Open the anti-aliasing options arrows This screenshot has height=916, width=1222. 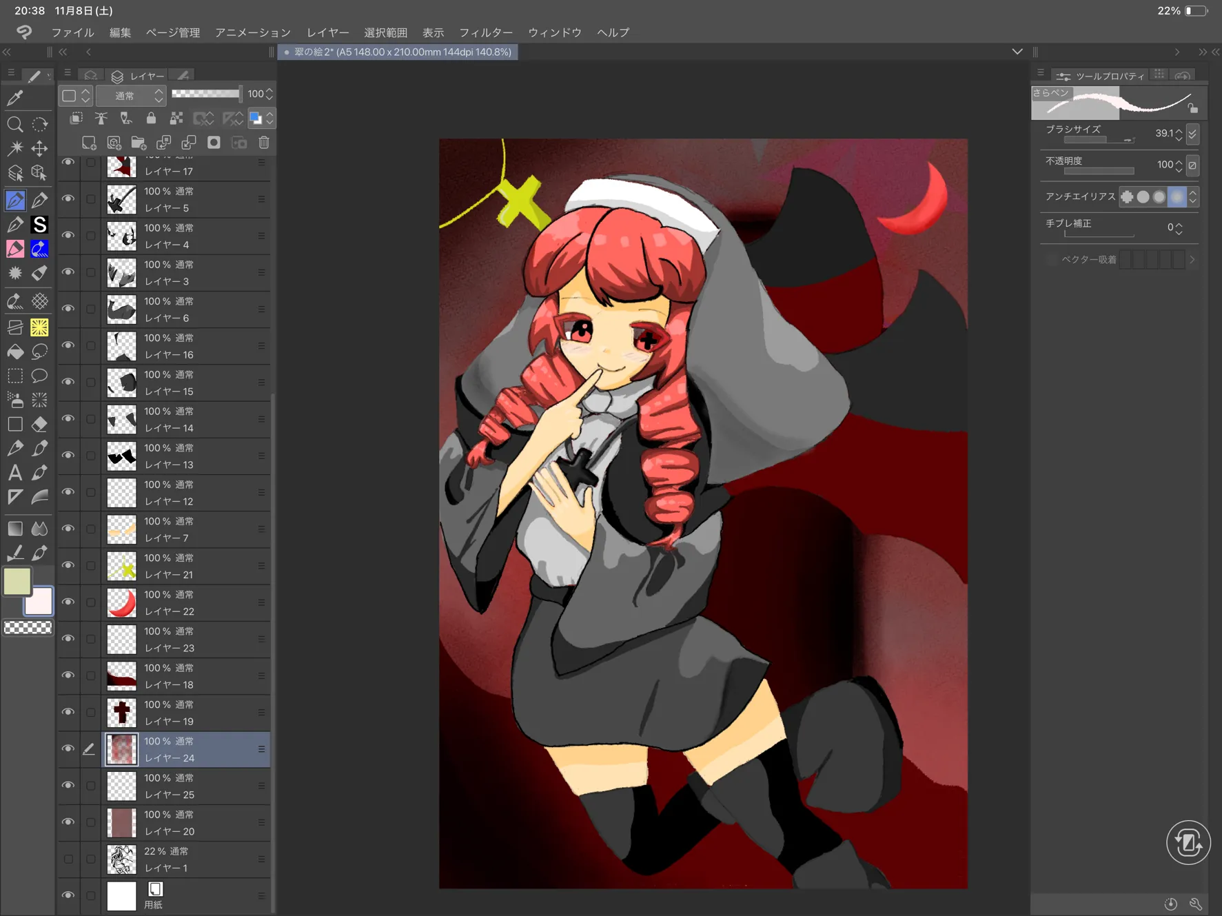coord(1192,196)
